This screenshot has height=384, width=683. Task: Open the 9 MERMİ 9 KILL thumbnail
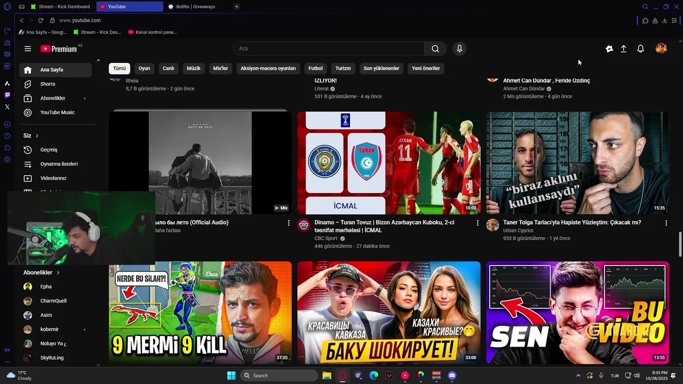coord(200,313)
